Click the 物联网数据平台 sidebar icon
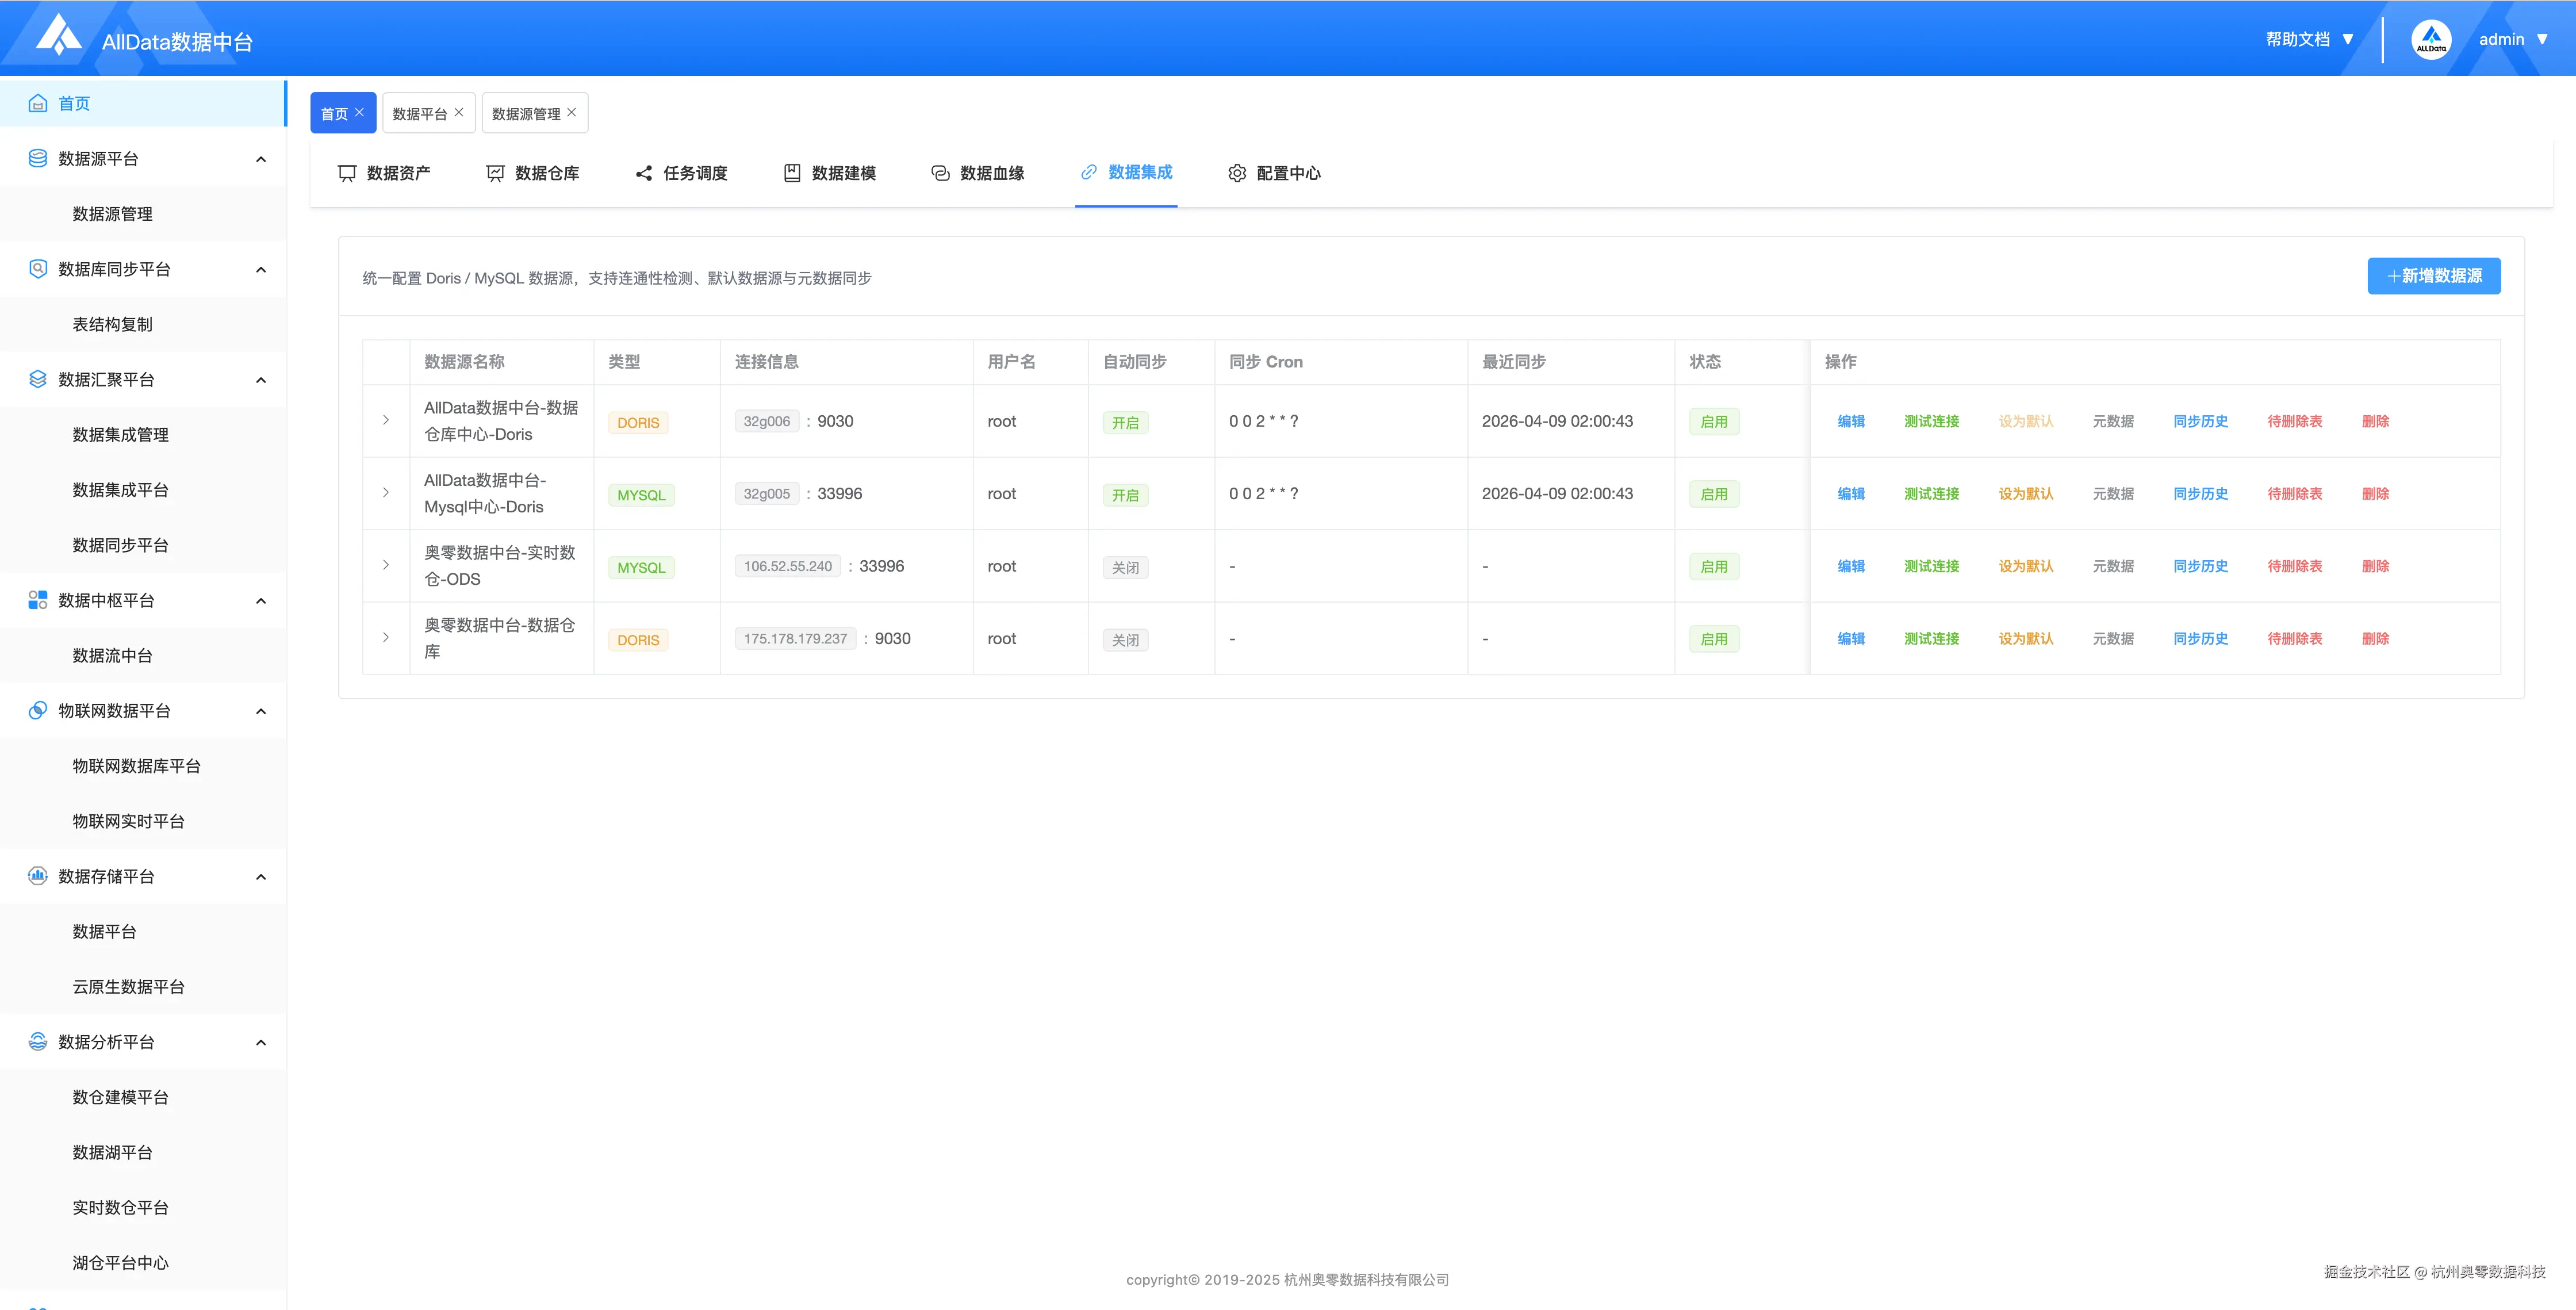Viewport: 2576px width, 1310px height. click(x=38, y=710)
